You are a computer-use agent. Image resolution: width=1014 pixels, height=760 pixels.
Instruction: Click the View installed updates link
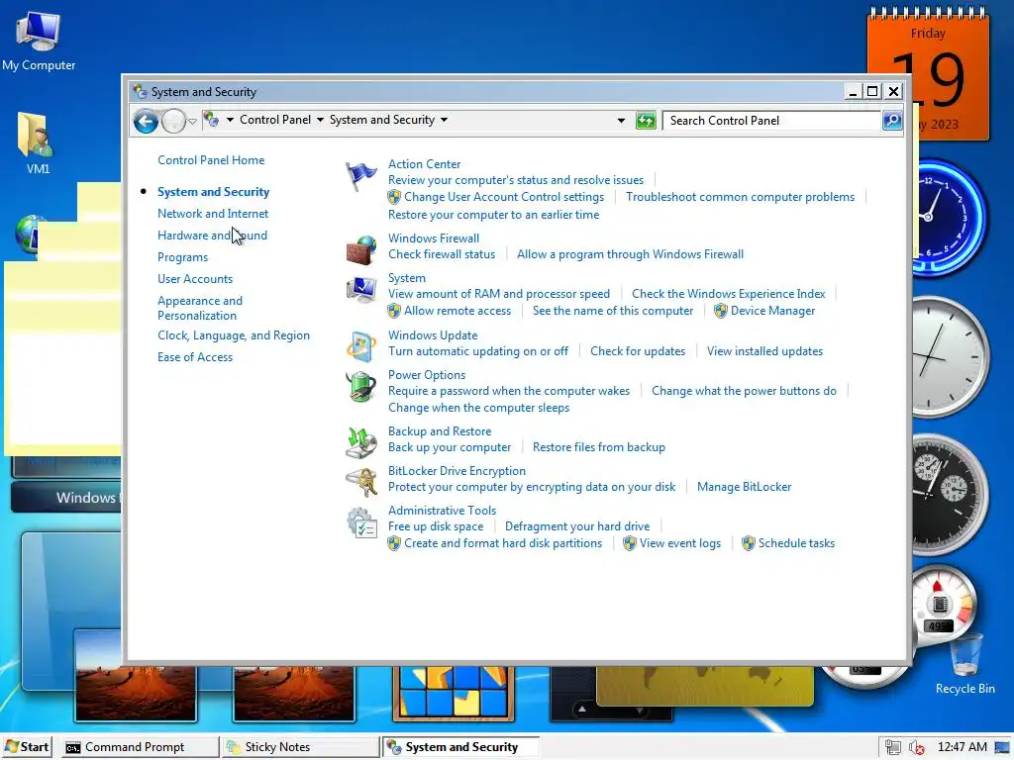[764, 351]
